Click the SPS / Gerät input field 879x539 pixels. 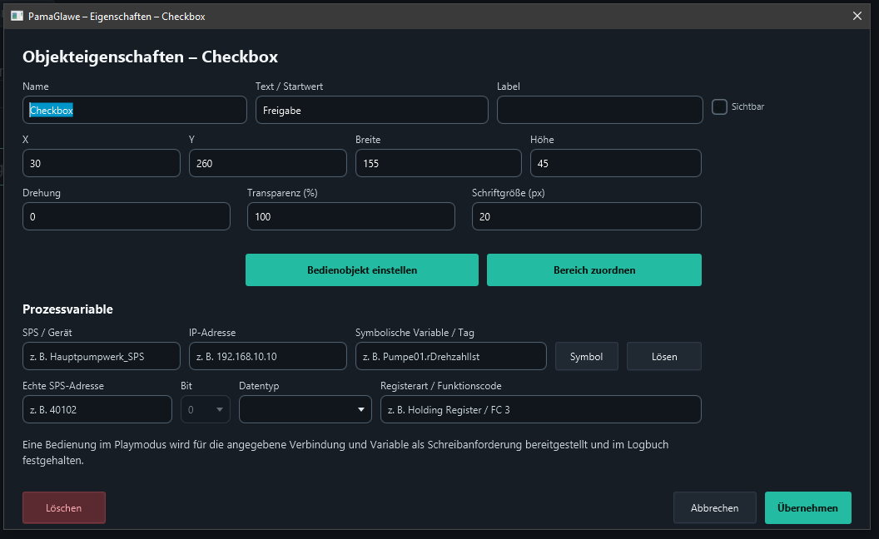tap(102, 356)
